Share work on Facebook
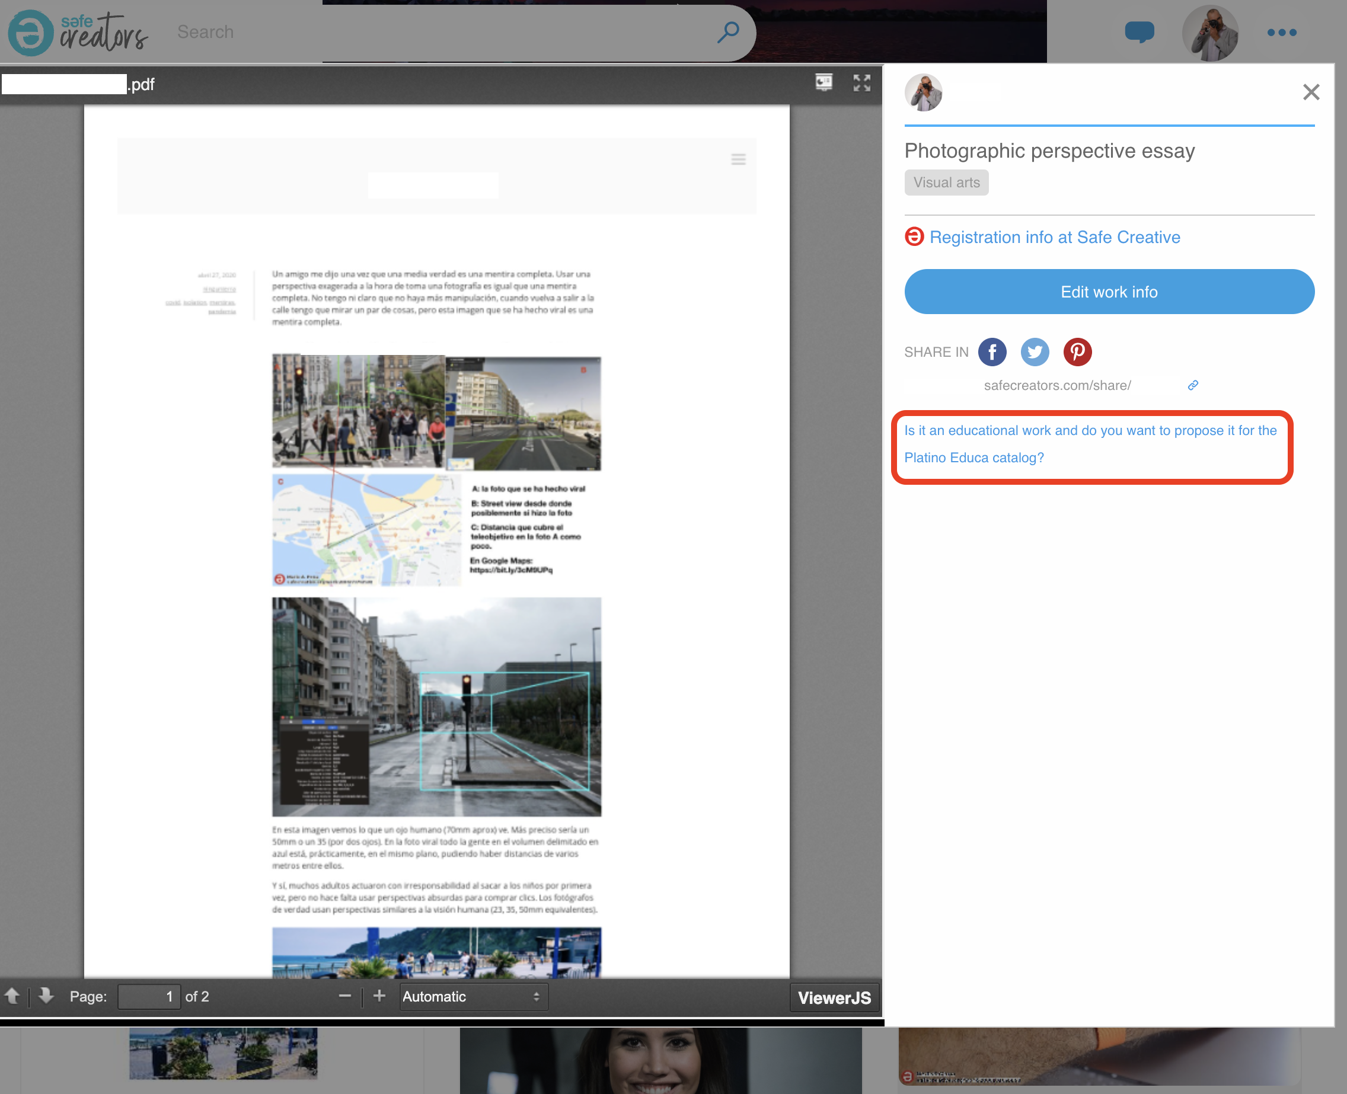Viewport: 1347px width, 1094px height. pos(991,351)
